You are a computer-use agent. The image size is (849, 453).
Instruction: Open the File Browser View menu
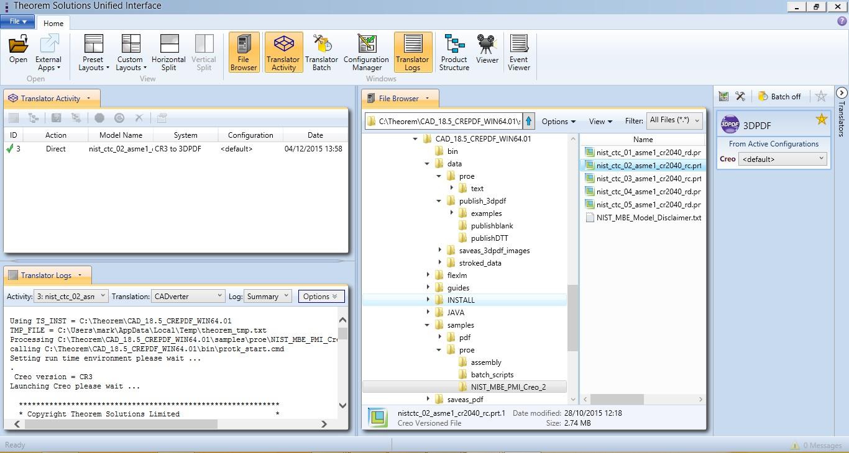tap(600, 122)
